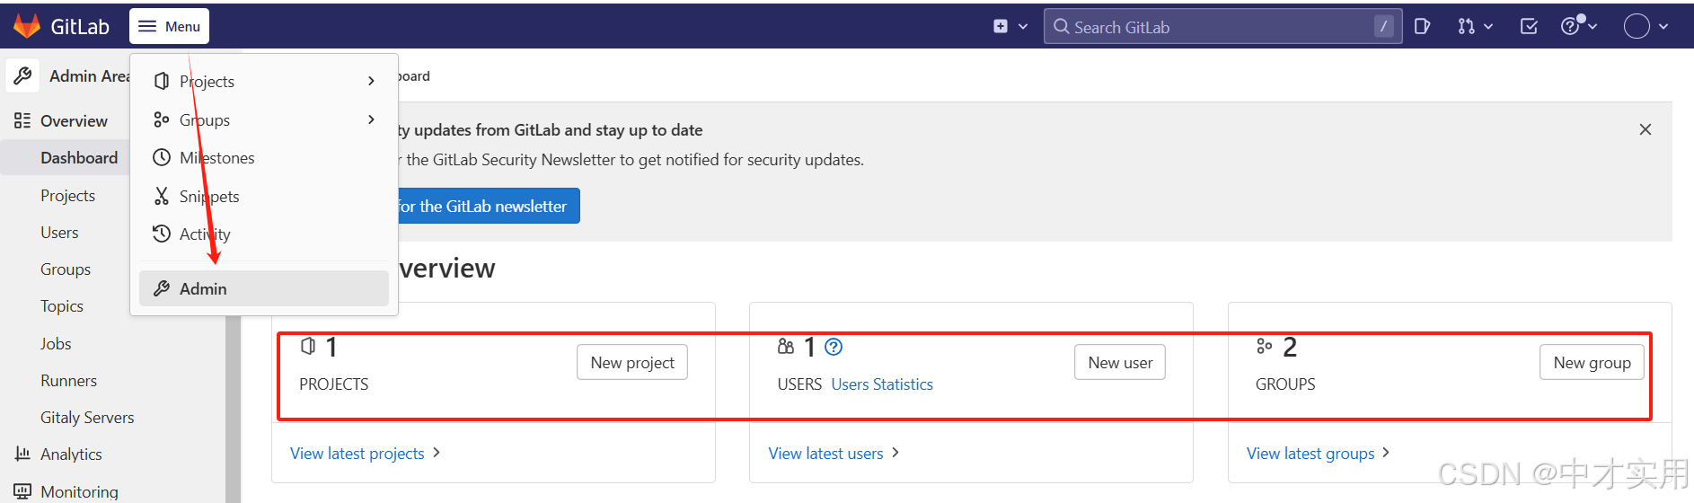This screenshot has height=503, width=1694.
Task: Click the slash shortcut hint in search
Action: click(1383, 27)
